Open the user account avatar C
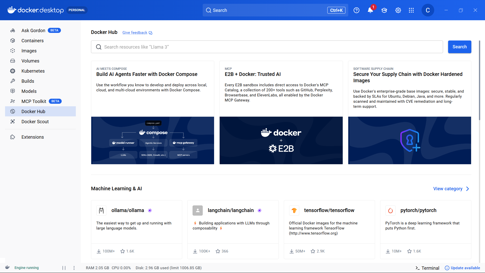Viewport: 485px width, 273px height. click(428, 10)
